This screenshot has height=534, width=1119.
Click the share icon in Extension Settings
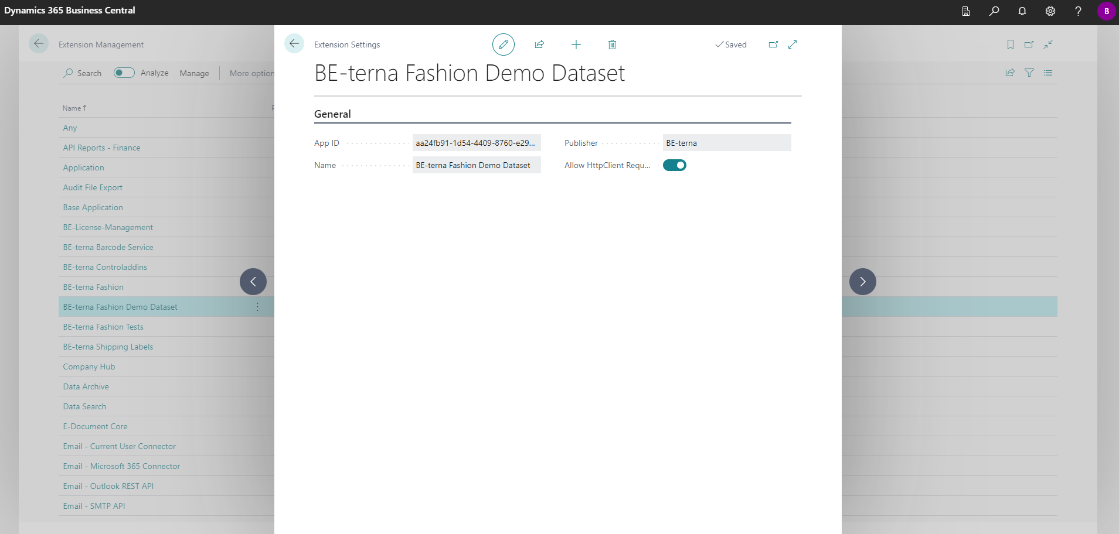tap(539, 44)
